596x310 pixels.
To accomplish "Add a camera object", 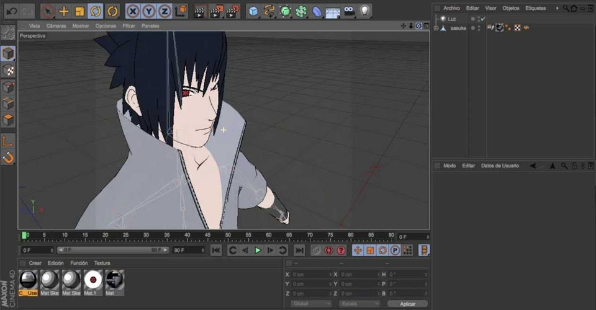I will tap(348, 11).
